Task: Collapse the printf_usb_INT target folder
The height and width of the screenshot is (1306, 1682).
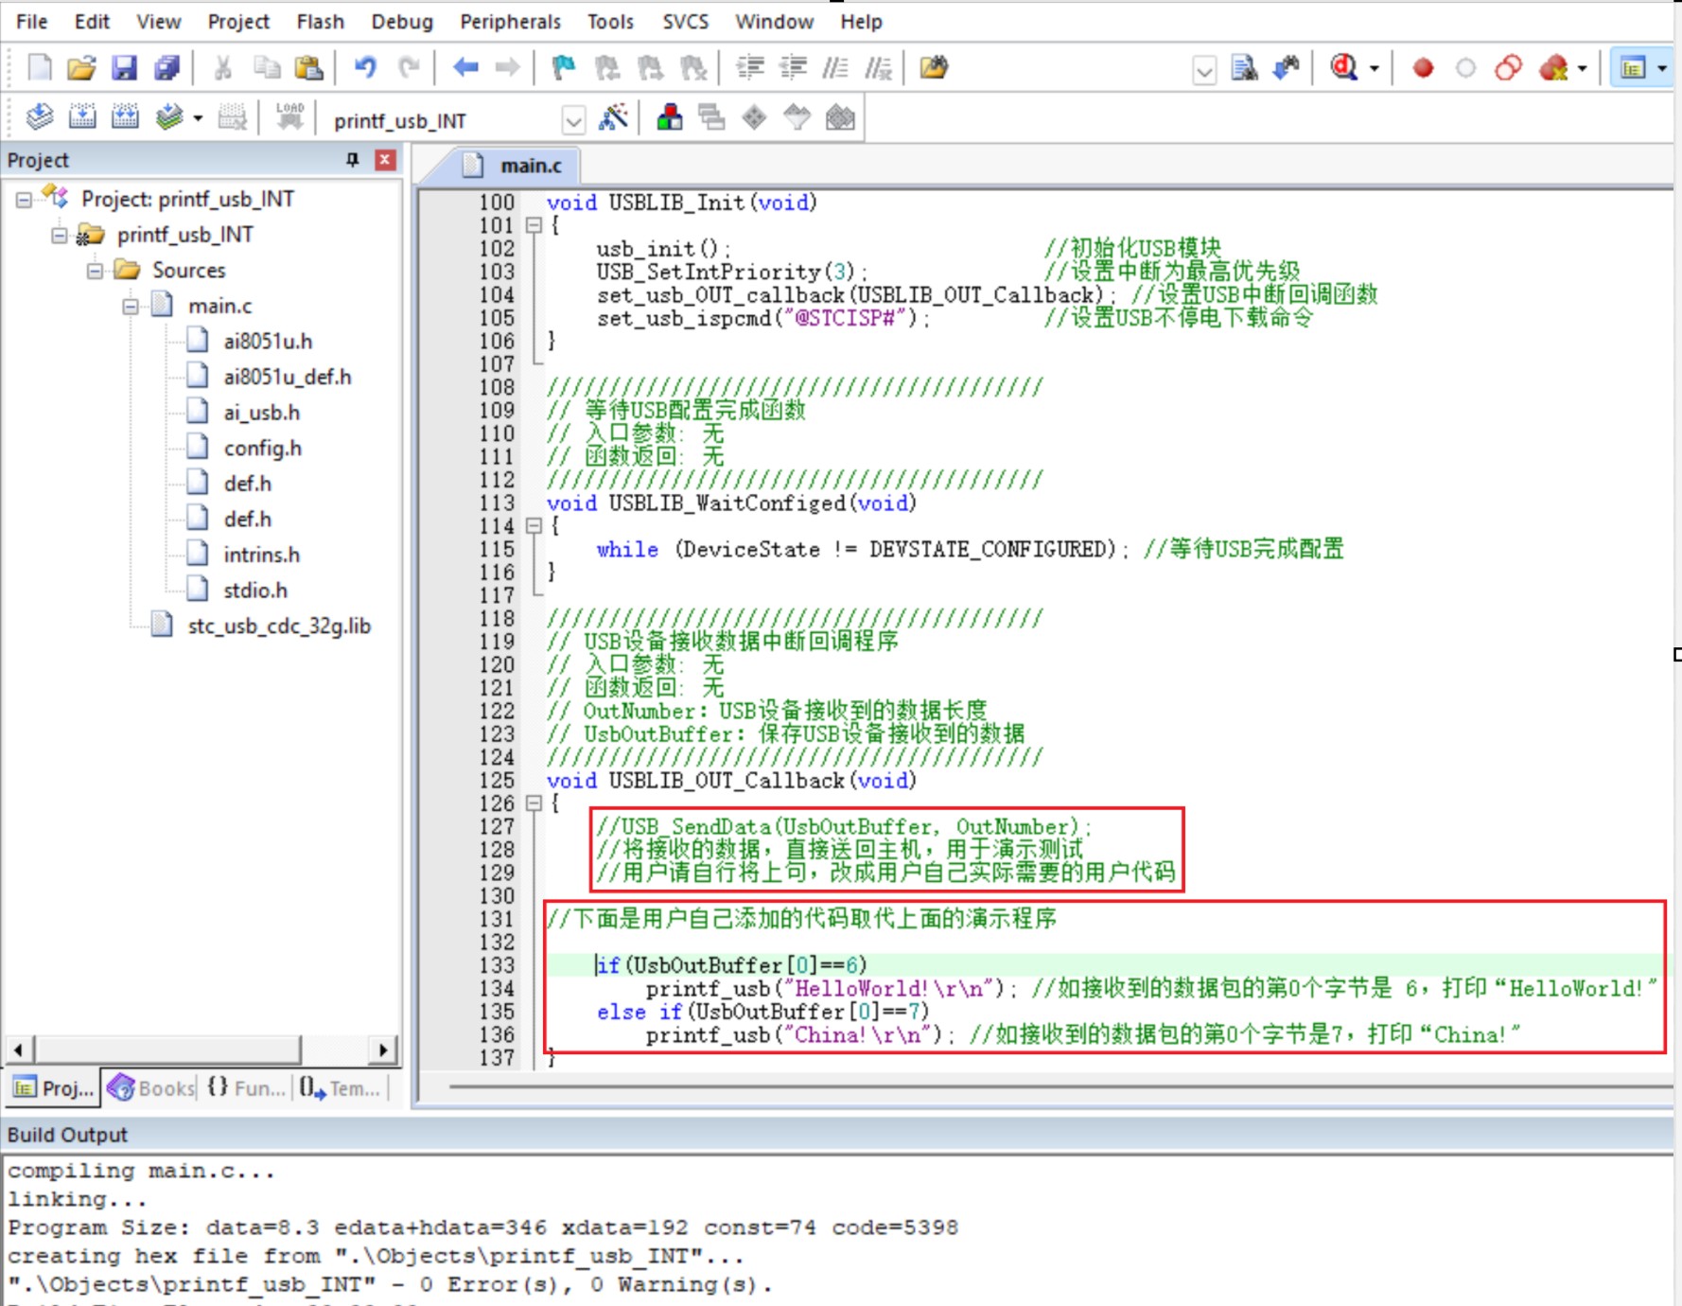Action: [x=59, y=235]
